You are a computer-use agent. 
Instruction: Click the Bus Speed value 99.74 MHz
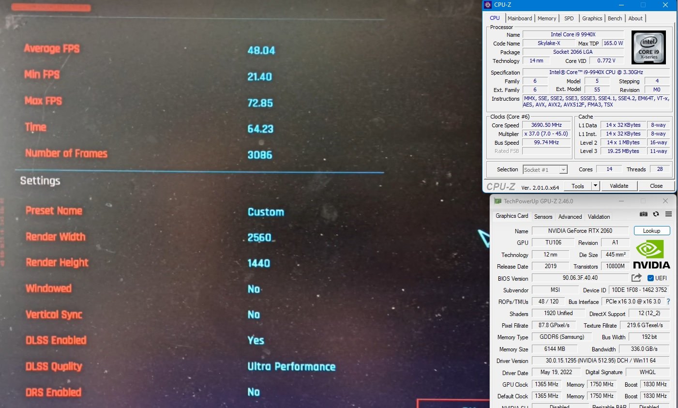coord(547,142)
